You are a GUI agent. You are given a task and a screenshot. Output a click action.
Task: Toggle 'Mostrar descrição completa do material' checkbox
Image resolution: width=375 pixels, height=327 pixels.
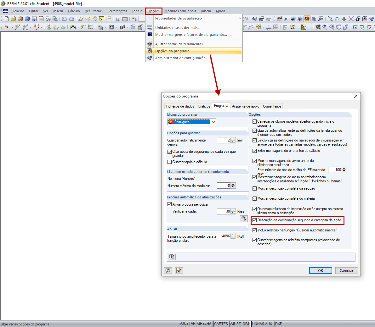click(254, 198)
